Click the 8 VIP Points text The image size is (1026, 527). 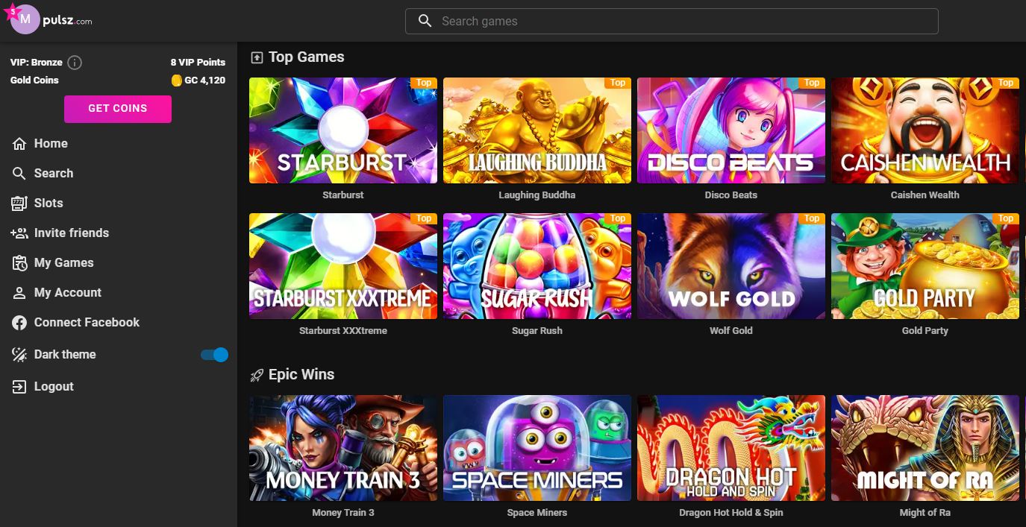tap(198, 63)
